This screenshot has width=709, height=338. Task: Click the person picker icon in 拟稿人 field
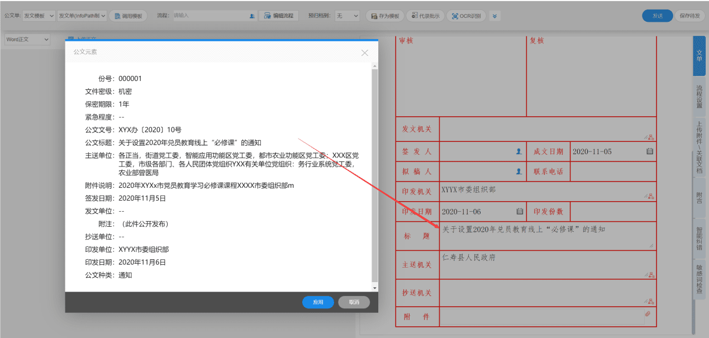pos(519,172)
